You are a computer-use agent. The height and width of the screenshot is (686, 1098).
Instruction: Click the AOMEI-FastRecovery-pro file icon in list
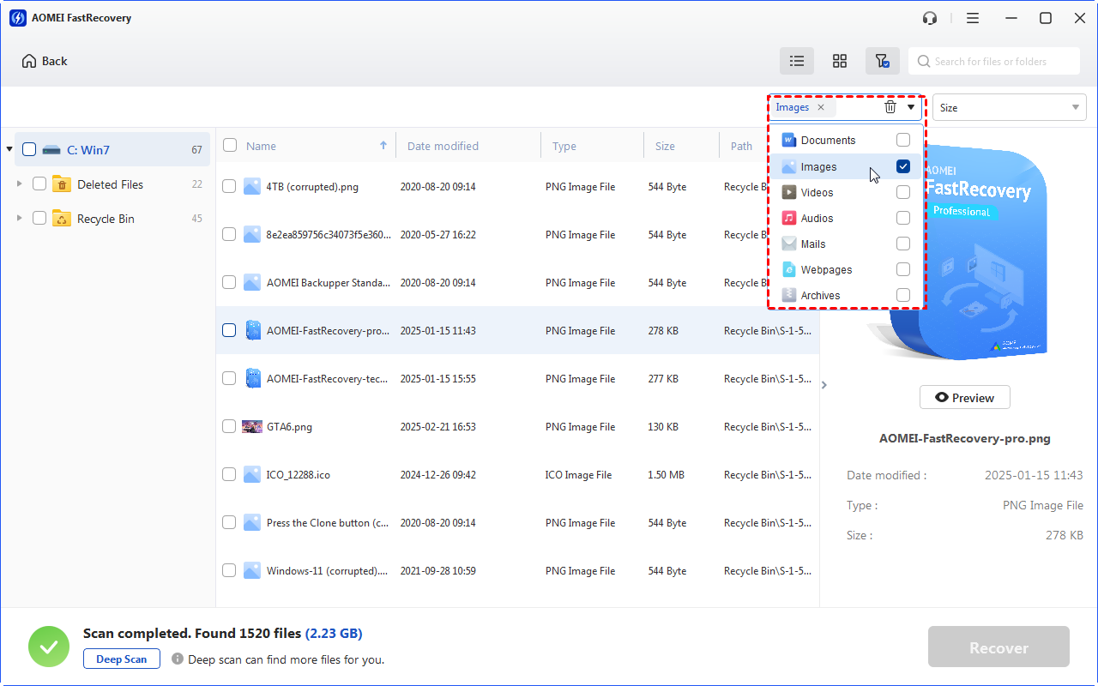(x=252, y=330)
